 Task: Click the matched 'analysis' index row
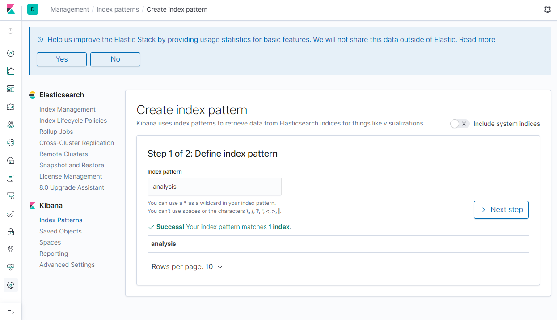[338, 244]
